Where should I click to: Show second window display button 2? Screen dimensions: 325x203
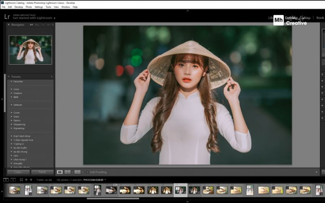[13, 180]
